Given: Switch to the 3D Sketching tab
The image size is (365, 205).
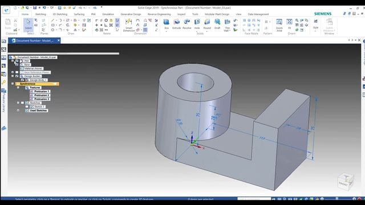Looking at the screenshot, I should (60, 14).
